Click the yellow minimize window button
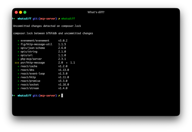 click(x=20, y=12)
